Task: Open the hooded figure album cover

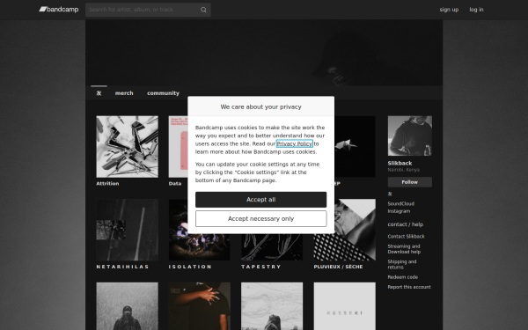Action: (128, 306)
